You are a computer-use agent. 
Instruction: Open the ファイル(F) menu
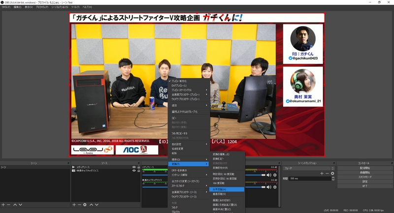[x=6, y=7]
